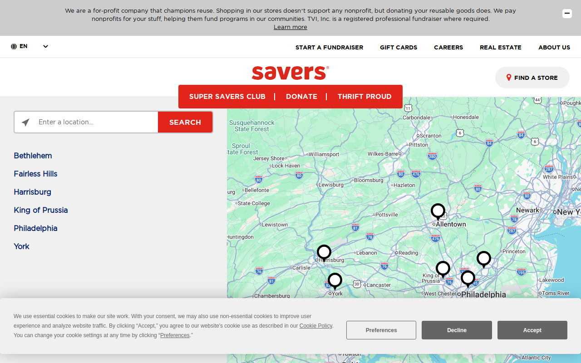Viewport: 581px width, 363px height.
Task: Open Thrift Proud section
Action: [x=364, y=97]
